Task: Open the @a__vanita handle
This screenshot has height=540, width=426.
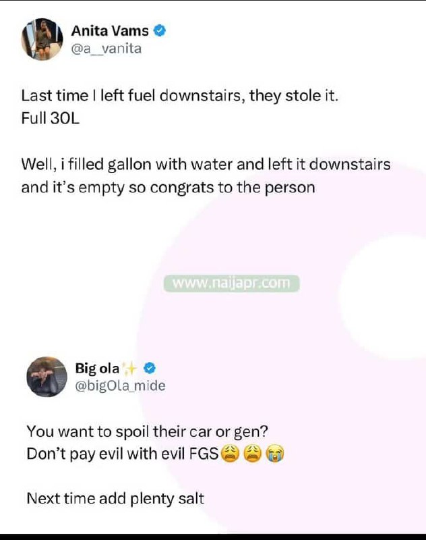Action: (x=106, y=49)
